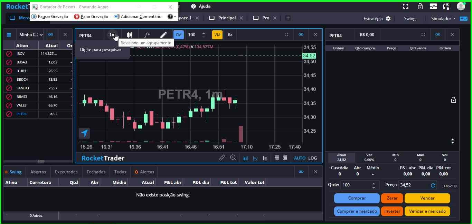
Task: Open the 1m timeframe selector
Action: tap(112, 35)
